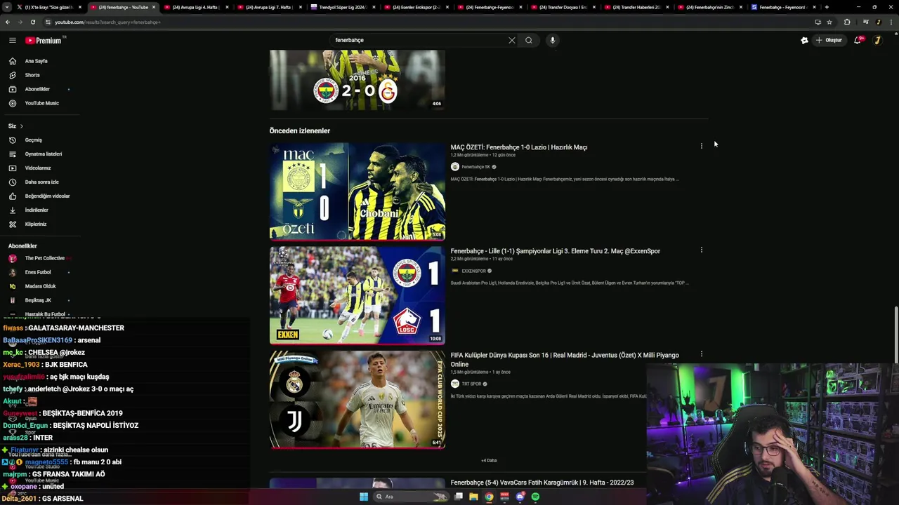Click the search magnifier button
Screen dimensions: 899x505
click(x=529, y=40)
